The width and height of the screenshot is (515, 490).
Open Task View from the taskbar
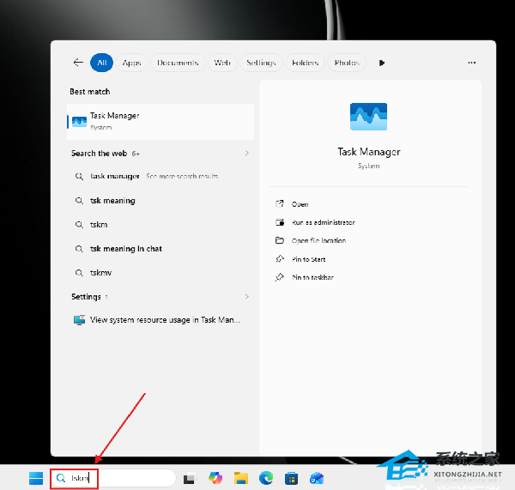(x=190, y=479)
